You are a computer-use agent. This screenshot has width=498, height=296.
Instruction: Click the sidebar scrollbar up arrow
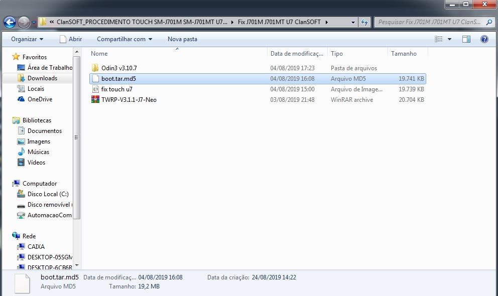[x=76, y=51]
